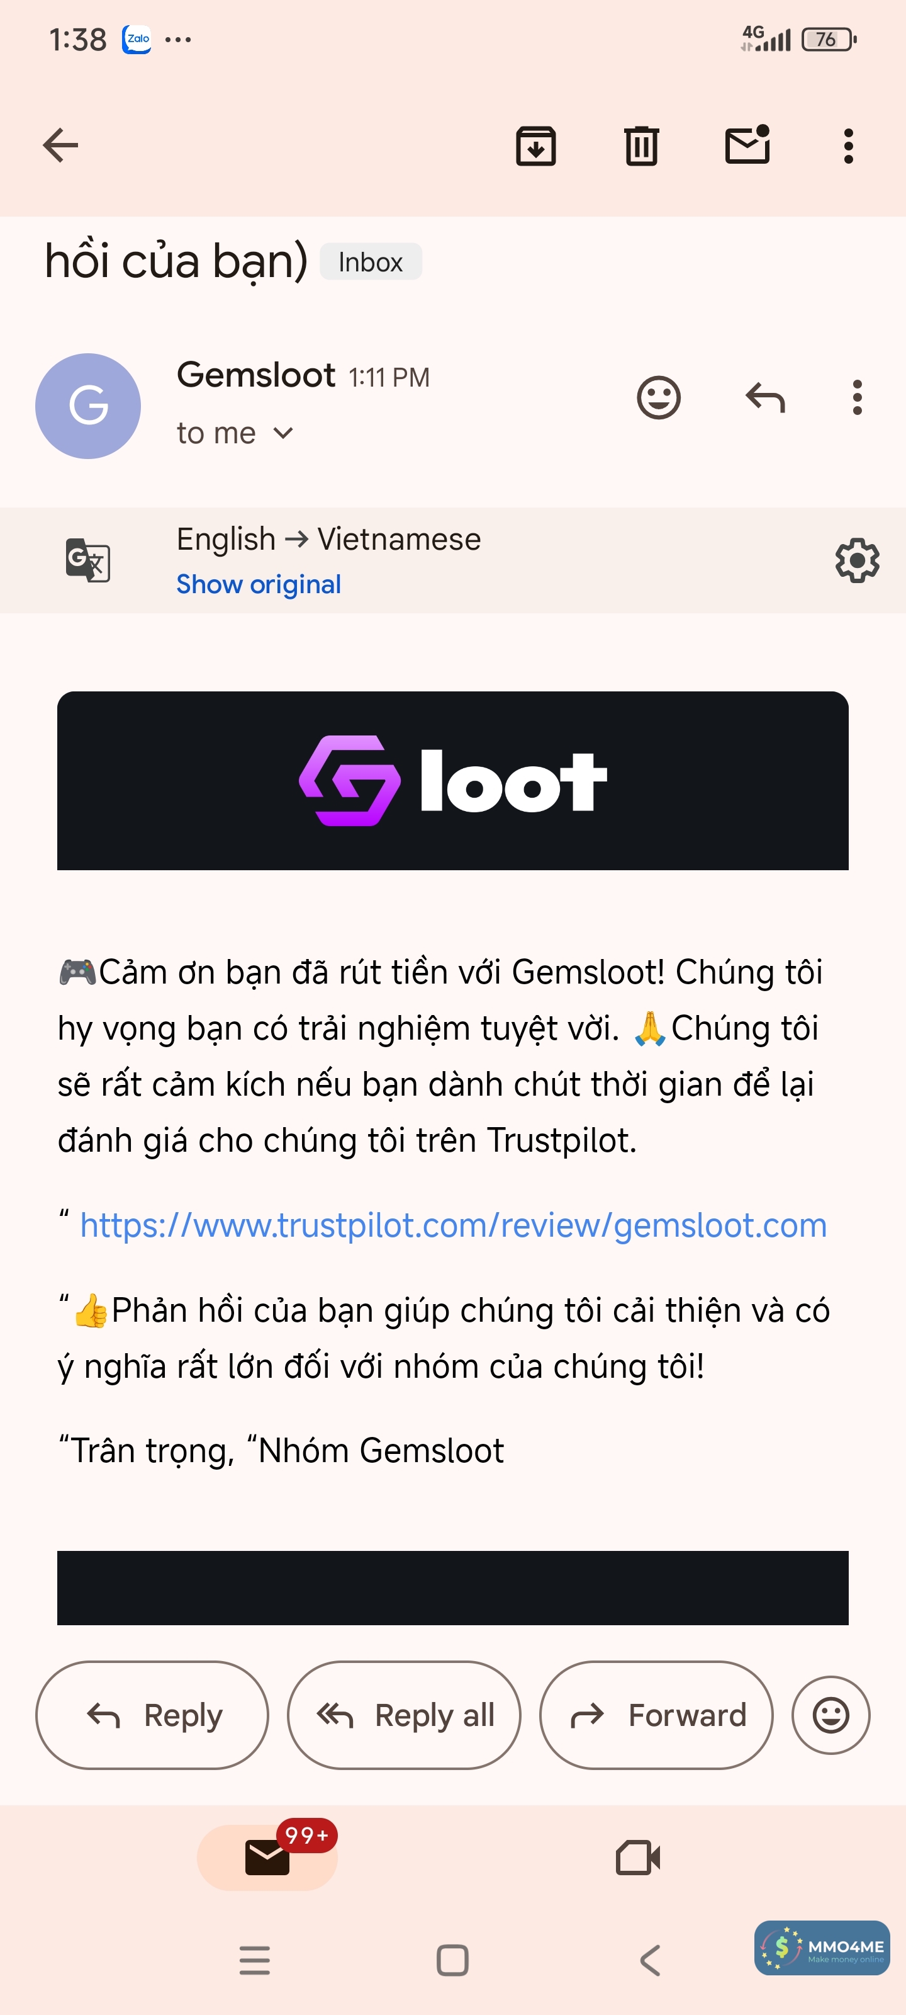This screenshot has height=2015, width=906.
Task: Add emoji reaction beside the Gemsloot sender name
Action: [x=658, y=398]
